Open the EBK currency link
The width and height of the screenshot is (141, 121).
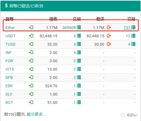tap(9, 86)
